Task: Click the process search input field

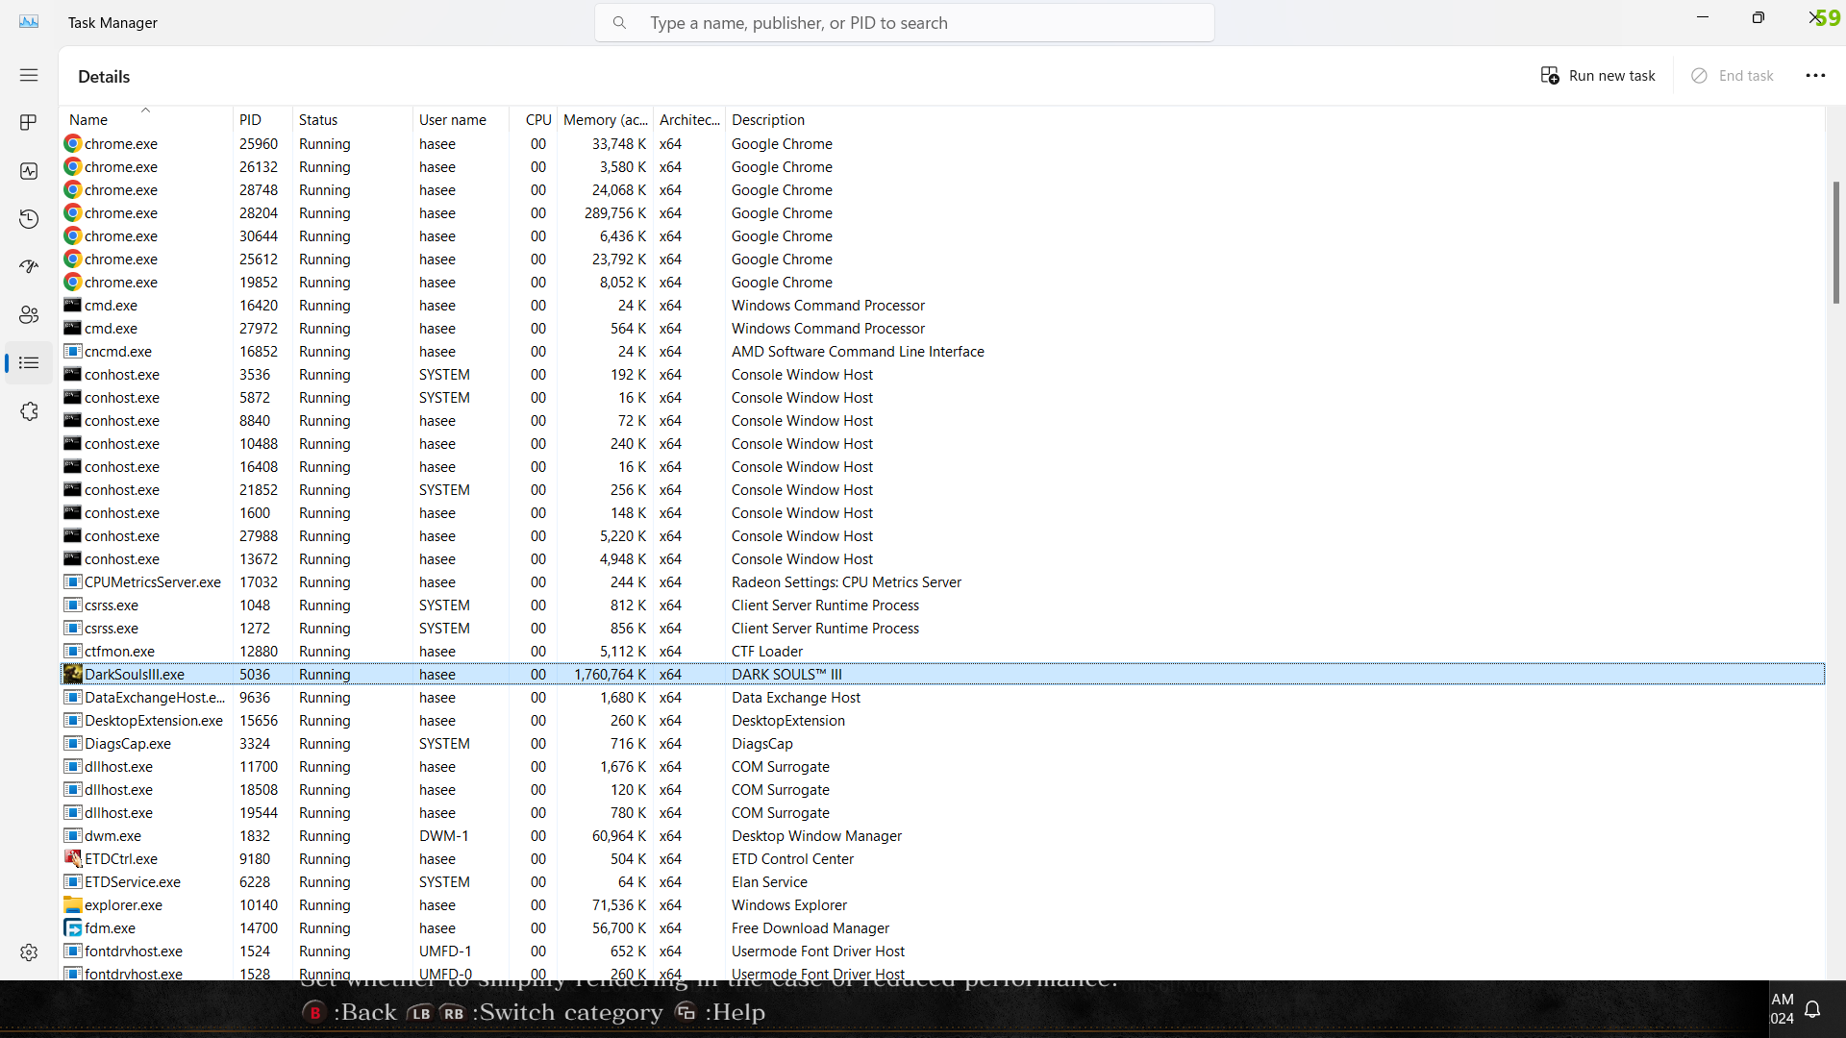Action: coord(904,23)
